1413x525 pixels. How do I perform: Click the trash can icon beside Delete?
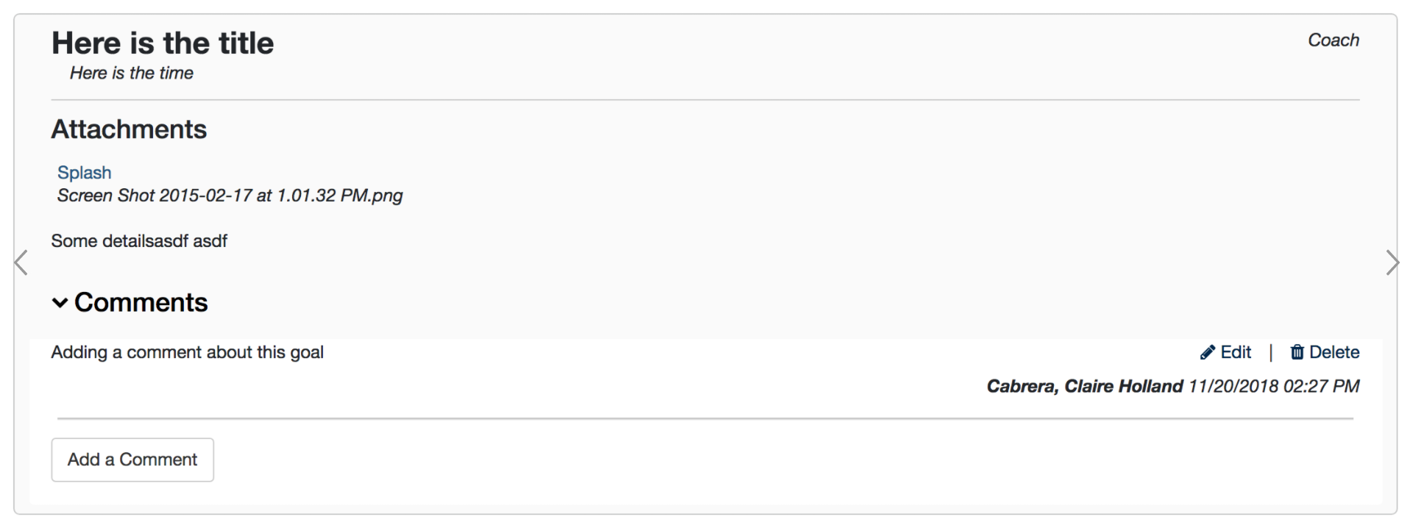tap(1297, 353)
